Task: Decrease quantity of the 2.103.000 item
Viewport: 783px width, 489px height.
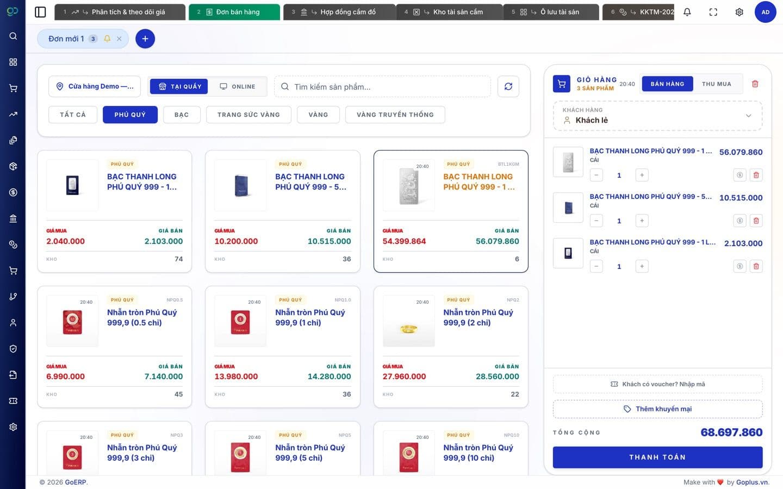Action: point(596,266)
